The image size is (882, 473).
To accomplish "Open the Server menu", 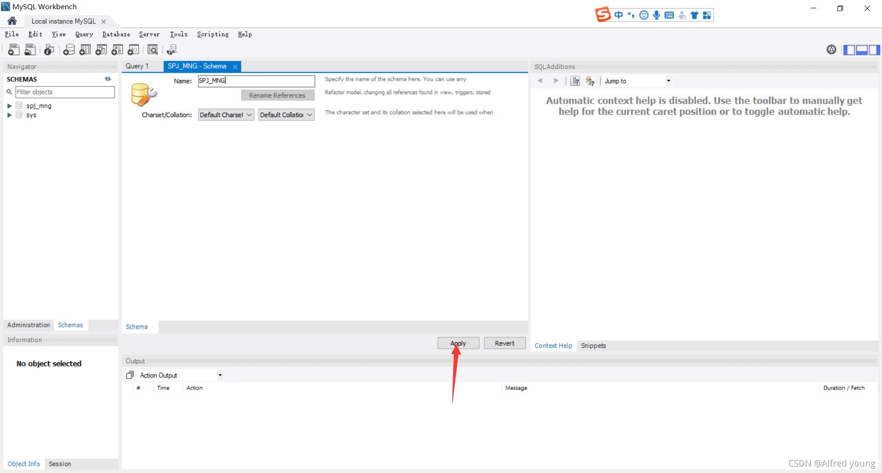I will pyautogui.click(x=149, y=34).
